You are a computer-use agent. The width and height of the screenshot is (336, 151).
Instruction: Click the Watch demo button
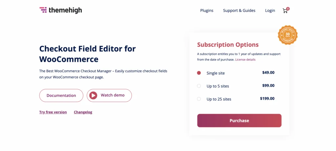point(109,95)
